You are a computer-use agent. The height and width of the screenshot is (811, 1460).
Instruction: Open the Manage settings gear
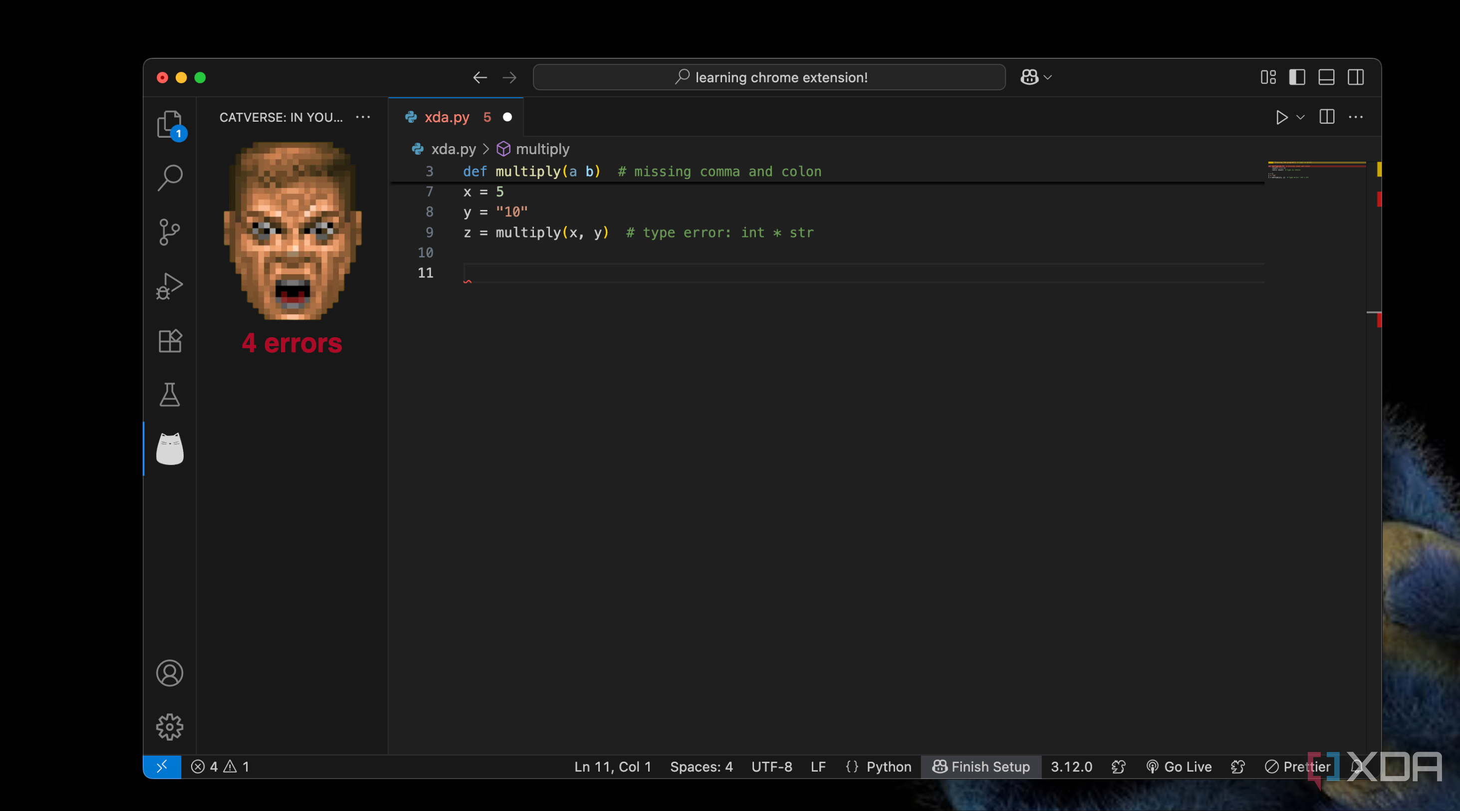pos(170,727)
